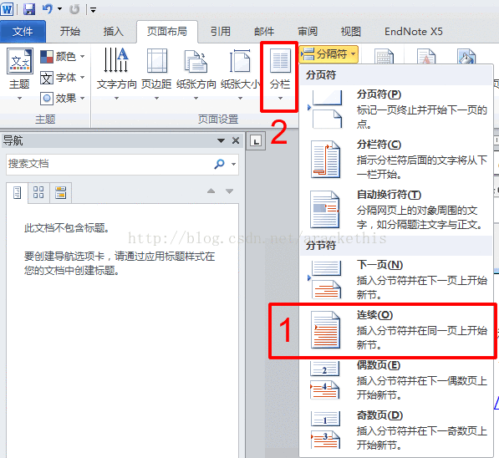The width and height of the screenshot is (499, 458).
Task: Open the 纸张大小 paper size menu
Action: coord(240,74)
